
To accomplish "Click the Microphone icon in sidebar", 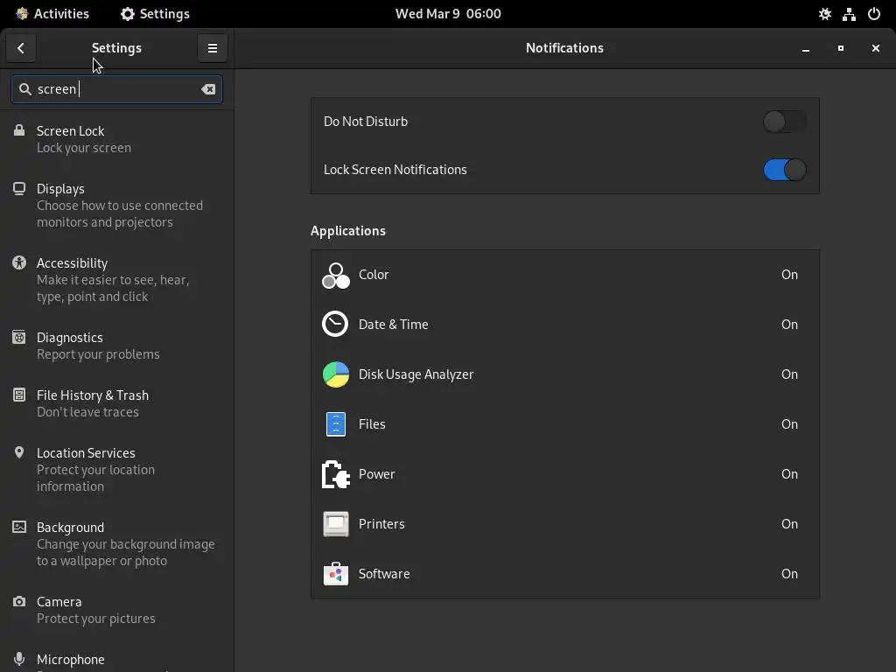I will 19,659.
